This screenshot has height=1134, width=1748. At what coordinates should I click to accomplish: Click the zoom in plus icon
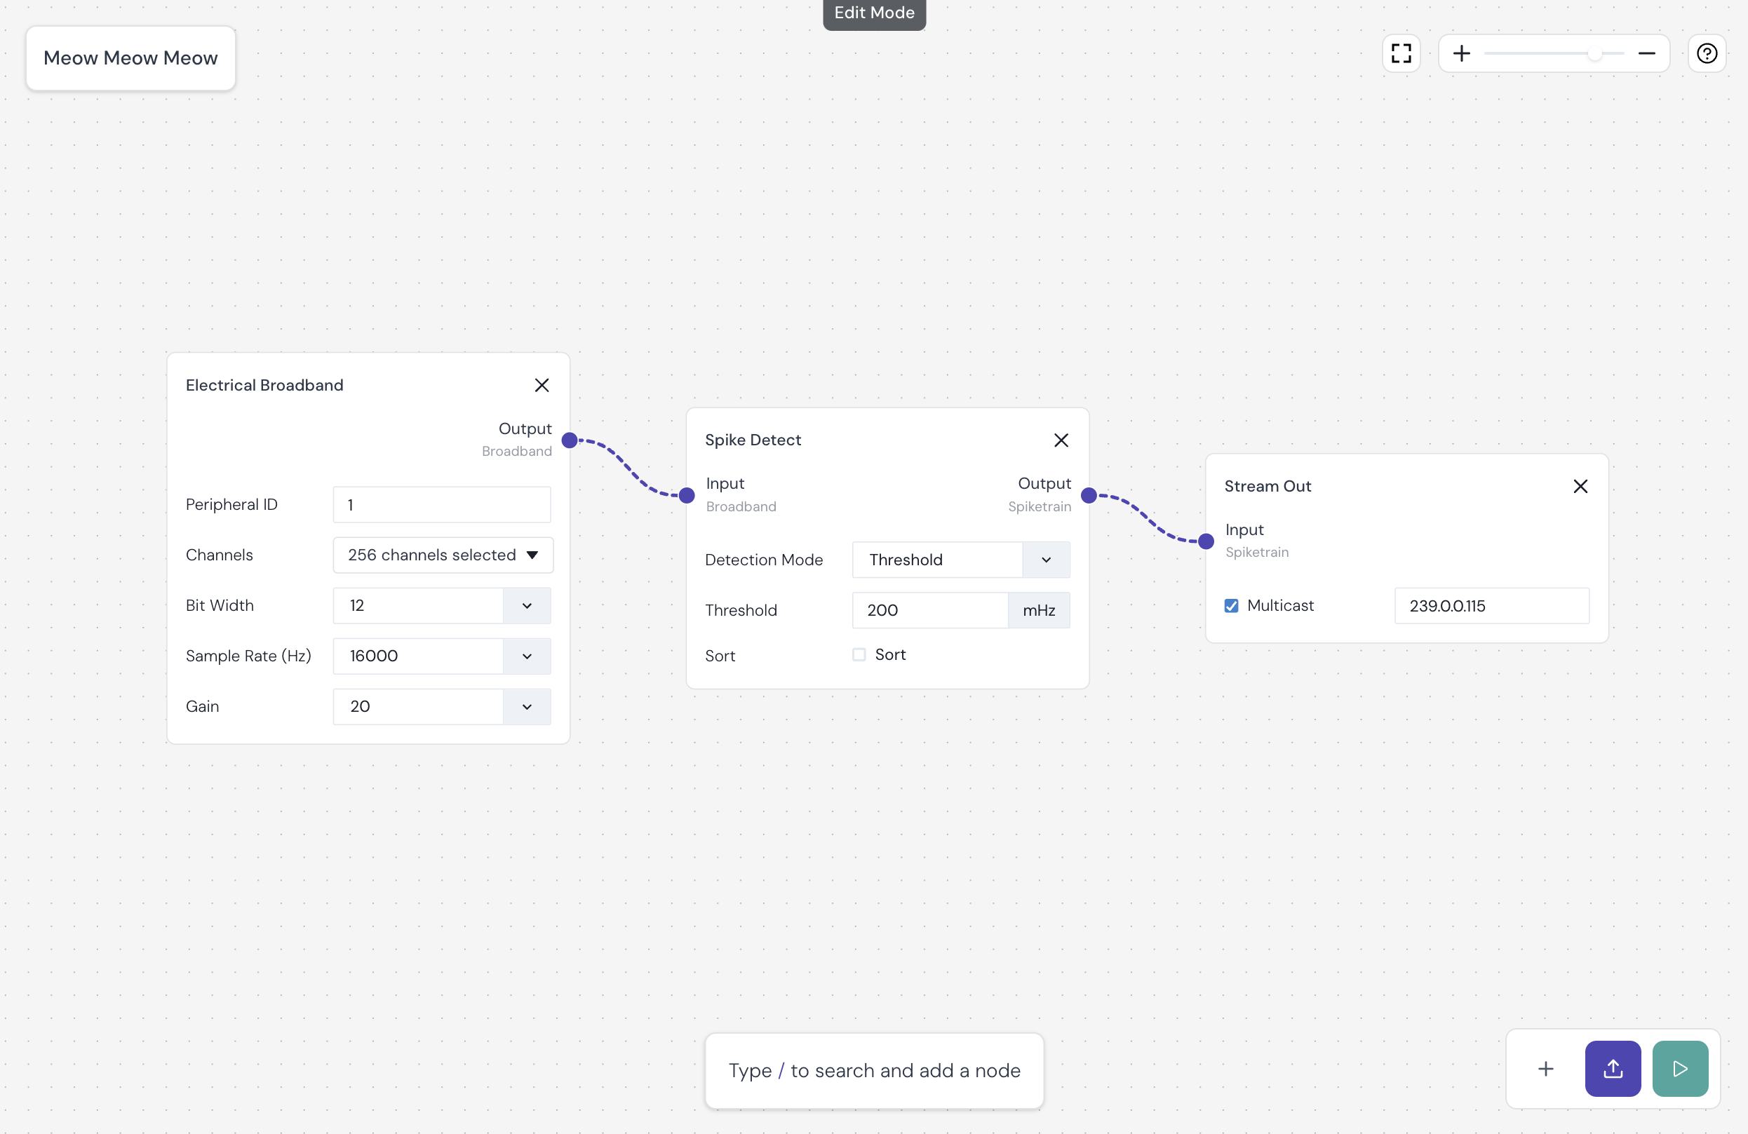pos(1460,53)
